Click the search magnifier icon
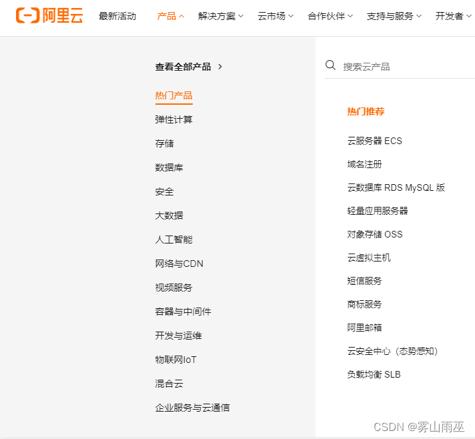 330,65
